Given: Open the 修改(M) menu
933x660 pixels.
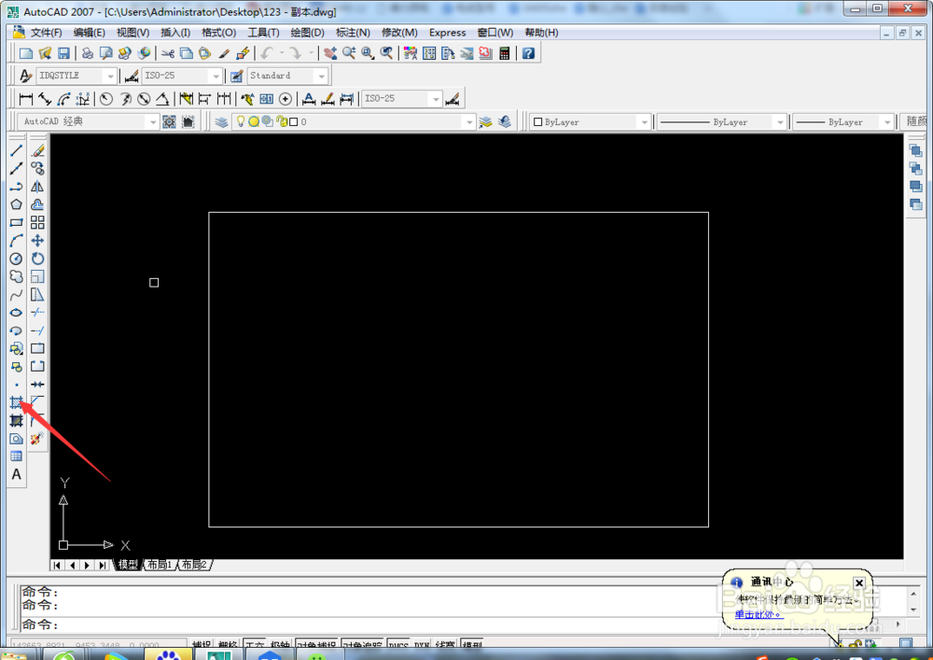Looking at the screenshot, I should pyautogui.click(x=399, y=33).
